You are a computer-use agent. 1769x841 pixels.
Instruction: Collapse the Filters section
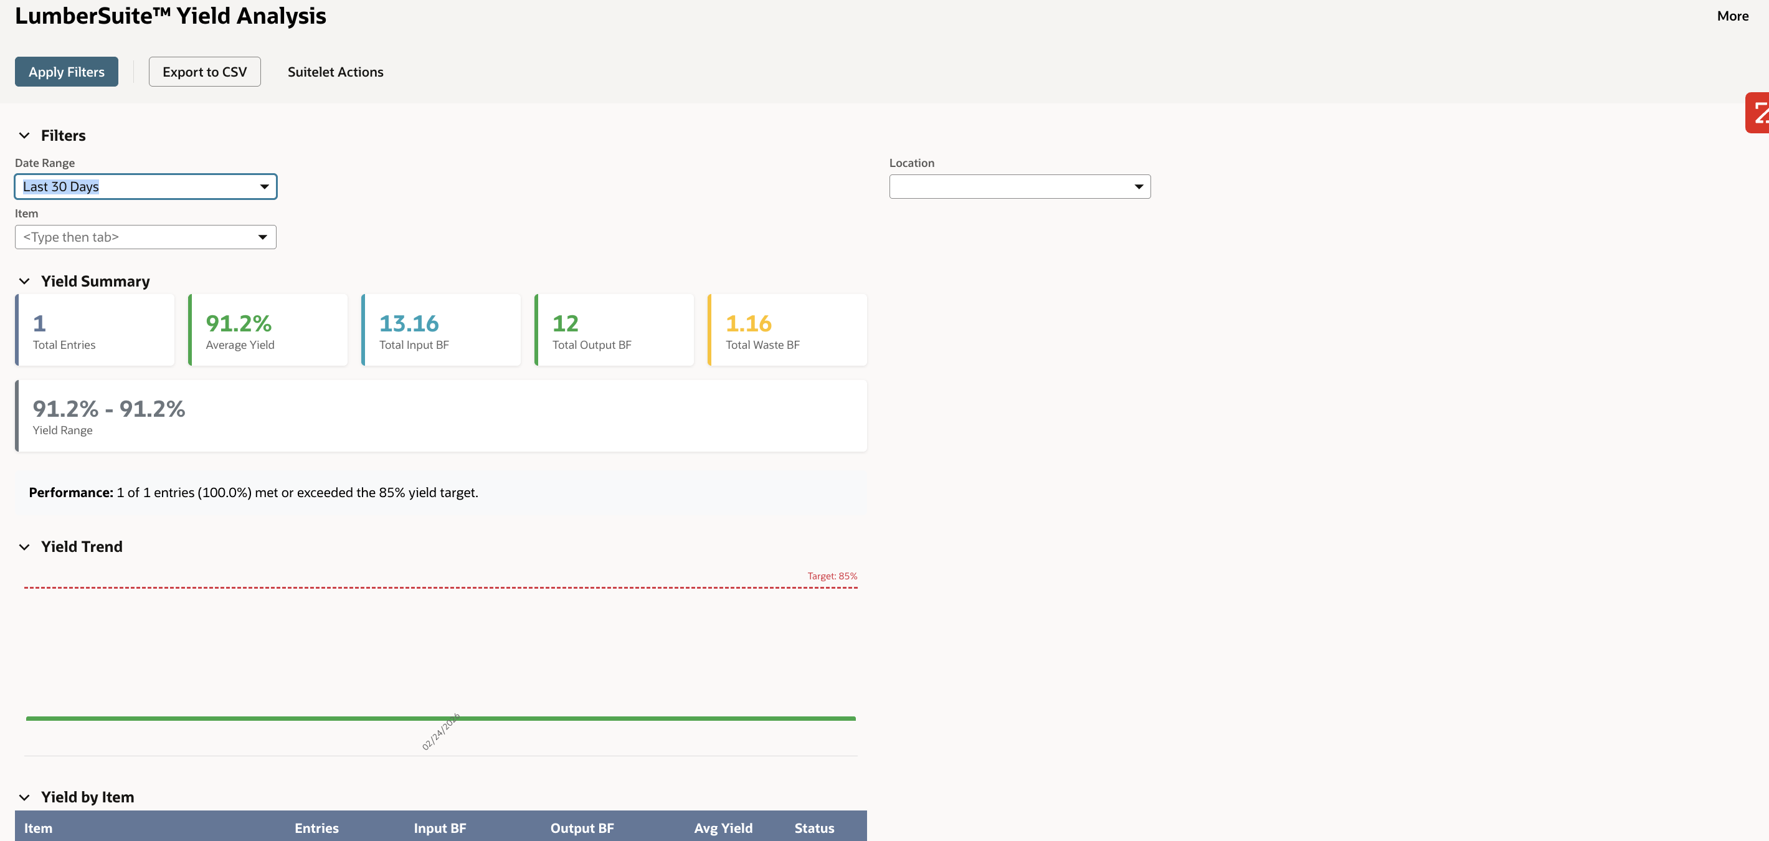[25, 135]
